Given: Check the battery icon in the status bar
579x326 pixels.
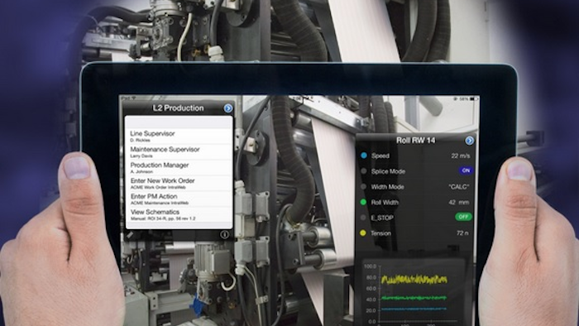Looking at the screenshot, I should click(x=474, y=99).
